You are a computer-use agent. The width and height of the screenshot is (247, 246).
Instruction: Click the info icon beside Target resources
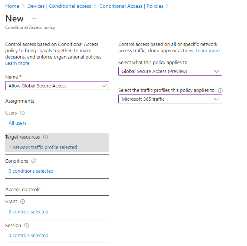46,137
